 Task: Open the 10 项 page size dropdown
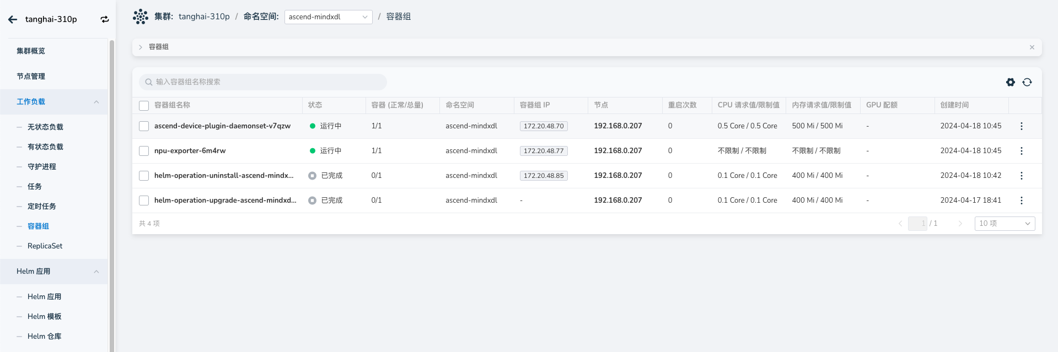pyautogui.click(x=1004, y=224)
